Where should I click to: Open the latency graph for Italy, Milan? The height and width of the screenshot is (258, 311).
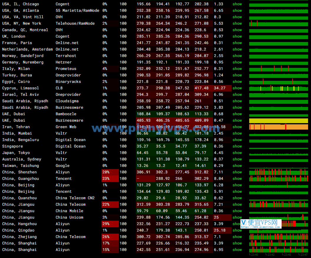[278, 69]
